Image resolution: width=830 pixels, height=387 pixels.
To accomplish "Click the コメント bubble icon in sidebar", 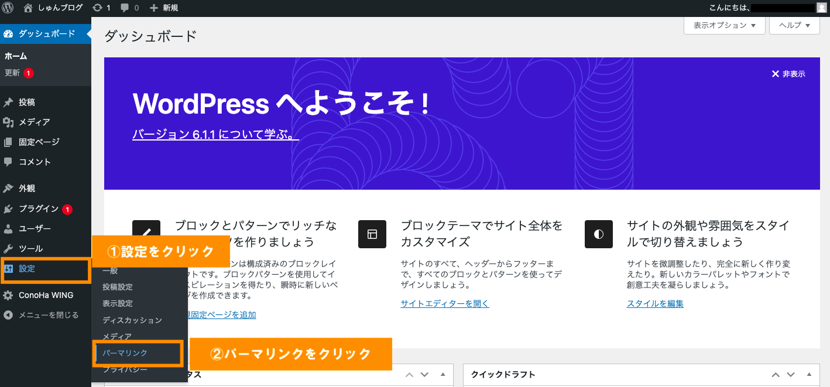I will tap(8, 162).
